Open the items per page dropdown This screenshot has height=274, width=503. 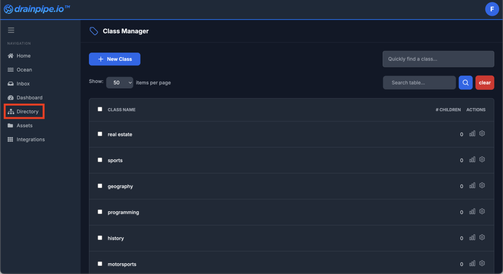[120, 82]
